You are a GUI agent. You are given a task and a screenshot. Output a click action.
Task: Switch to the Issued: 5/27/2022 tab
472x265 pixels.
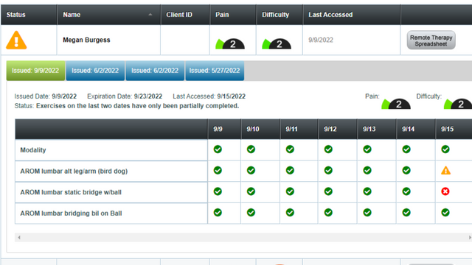[x=215, y=71]
